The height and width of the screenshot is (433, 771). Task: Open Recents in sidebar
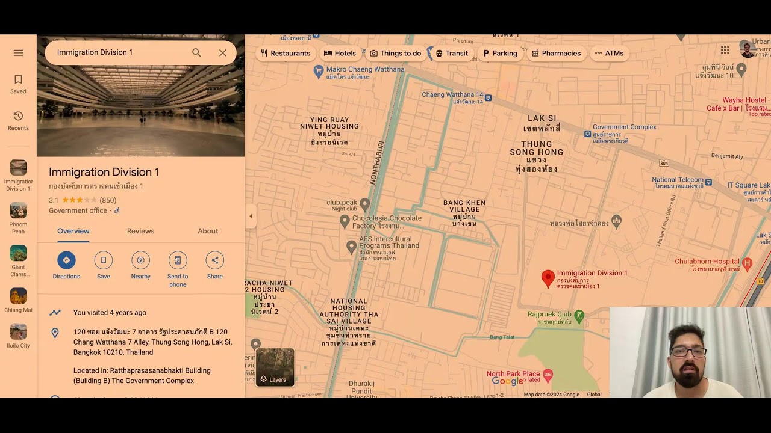(18, 120)
